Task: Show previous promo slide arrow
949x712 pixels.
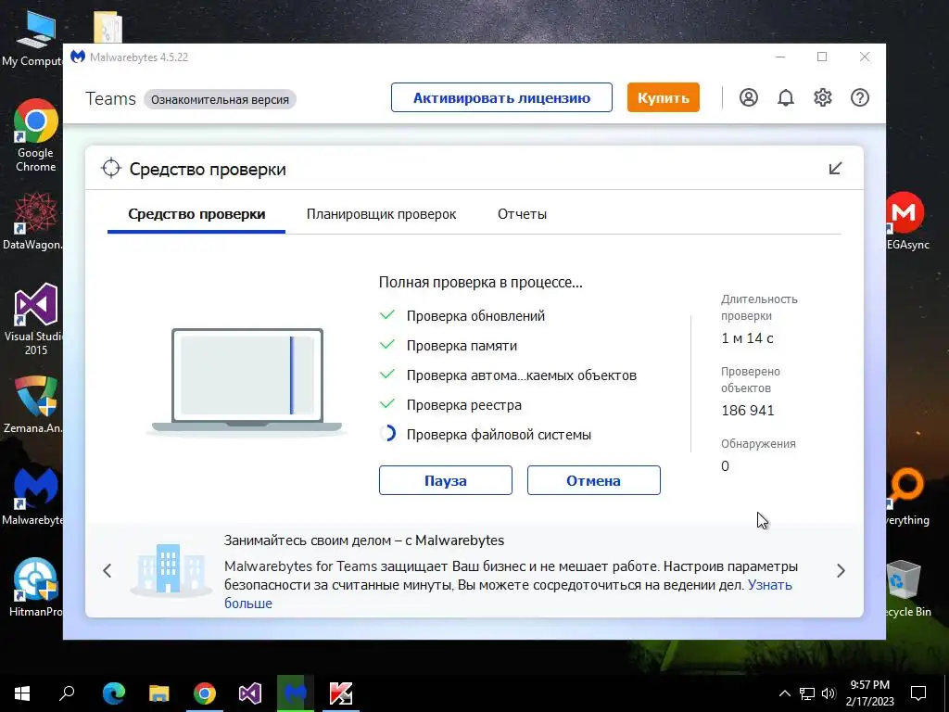Action: point(108,570)
